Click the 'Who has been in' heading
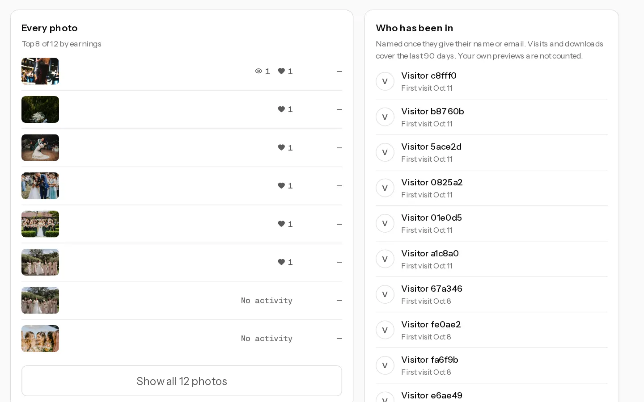 click(x=414, y=28)
